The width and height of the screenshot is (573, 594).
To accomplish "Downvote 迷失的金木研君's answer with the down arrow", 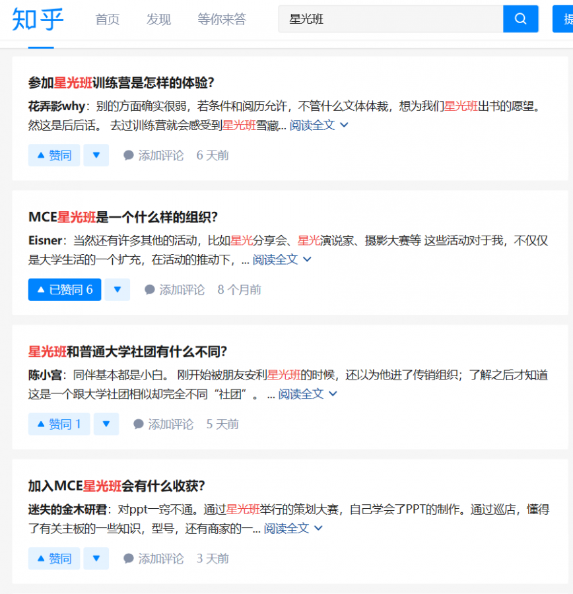I will point(96,559).
